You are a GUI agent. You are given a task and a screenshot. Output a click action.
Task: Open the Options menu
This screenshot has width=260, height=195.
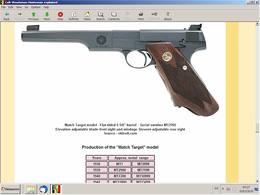point(36,7)
